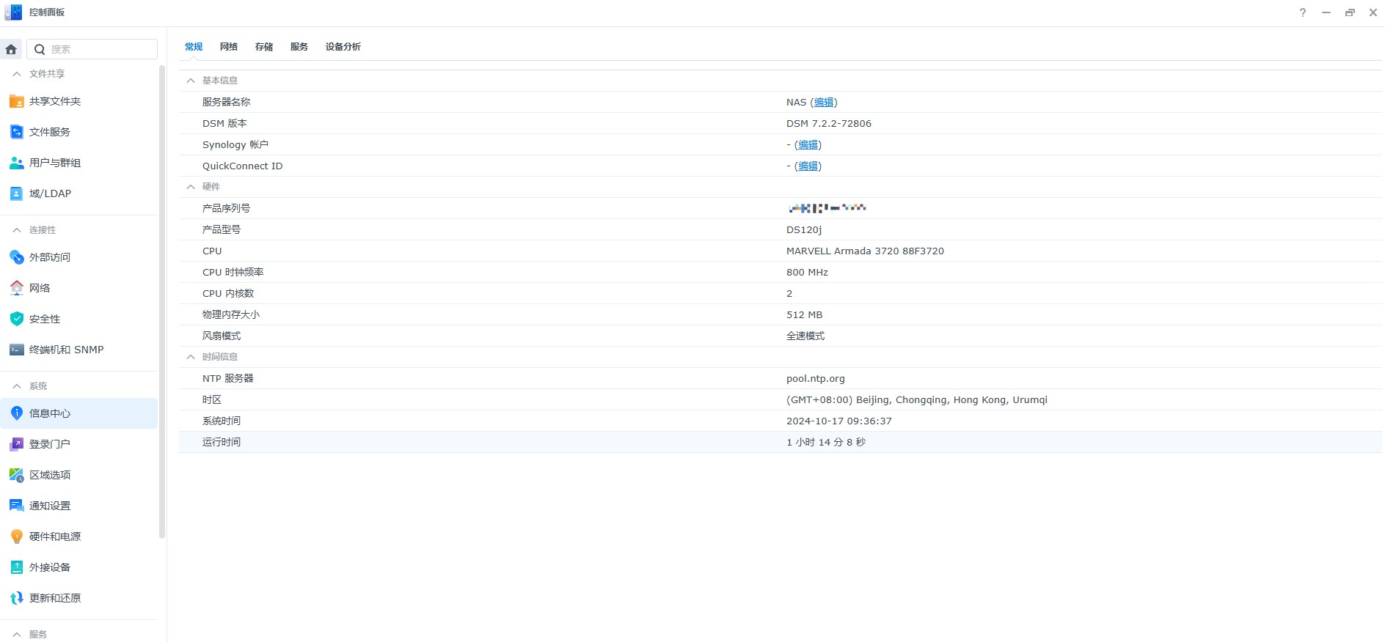Viewport: 1385px width, 642px height.
Task: Collapse the Services (服务) sidebar group
Action: click(x=17, y=634)
